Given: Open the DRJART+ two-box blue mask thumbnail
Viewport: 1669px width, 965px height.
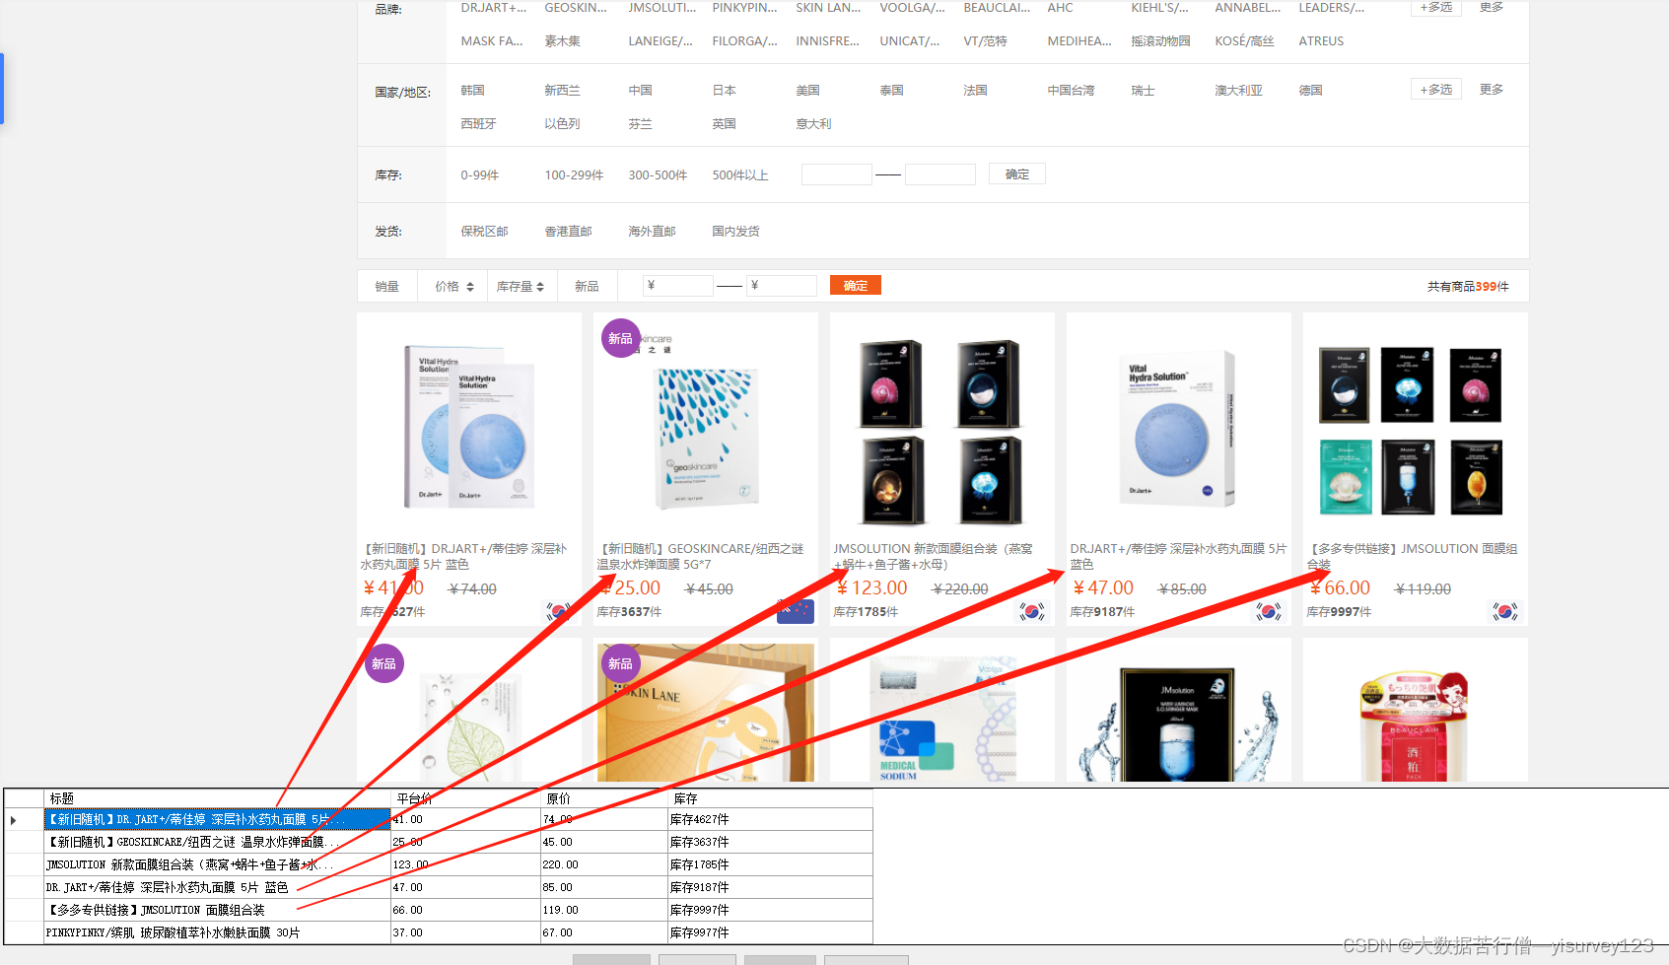Looking at the screenshot, I should (469, 426).
